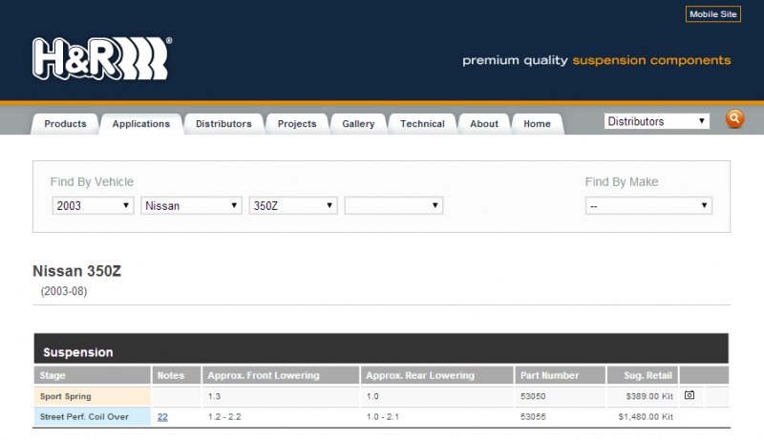Open the Find By Make dropdown
The image size is (764, 440).
648,205
